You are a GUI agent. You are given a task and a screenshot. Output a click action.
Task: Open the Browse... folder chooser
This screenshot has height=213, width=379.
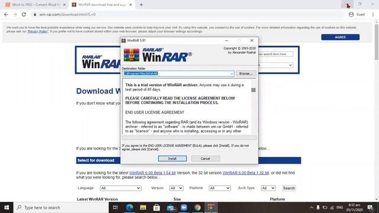[x=246, y=73]
